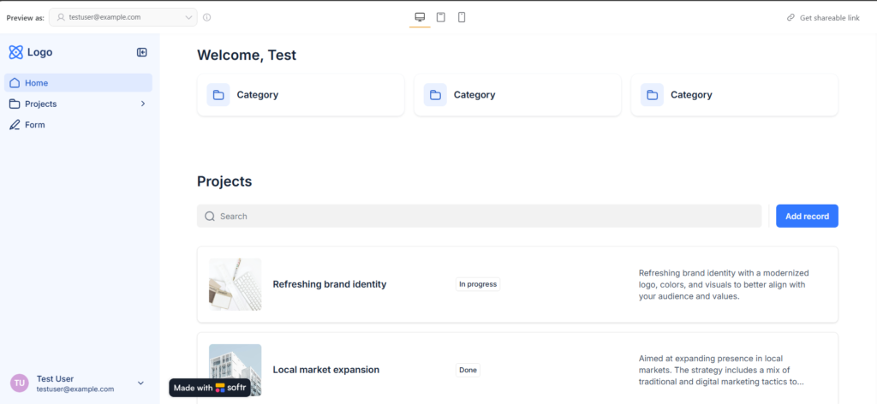Image resolution: width=877 pixels, height=404 pixels.
Task: Go to Home in the sidebar
Action: [x=78, y=83]
